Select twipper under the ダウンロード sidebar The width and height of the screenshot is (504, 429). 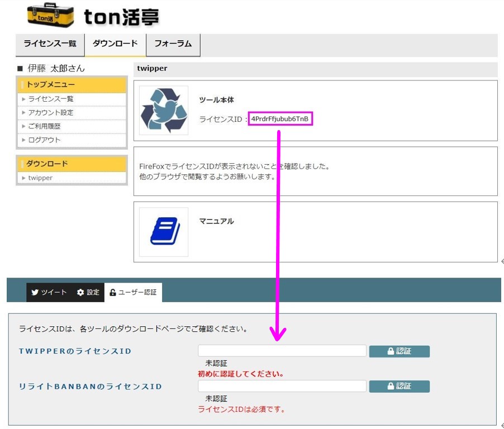[40, 178]
